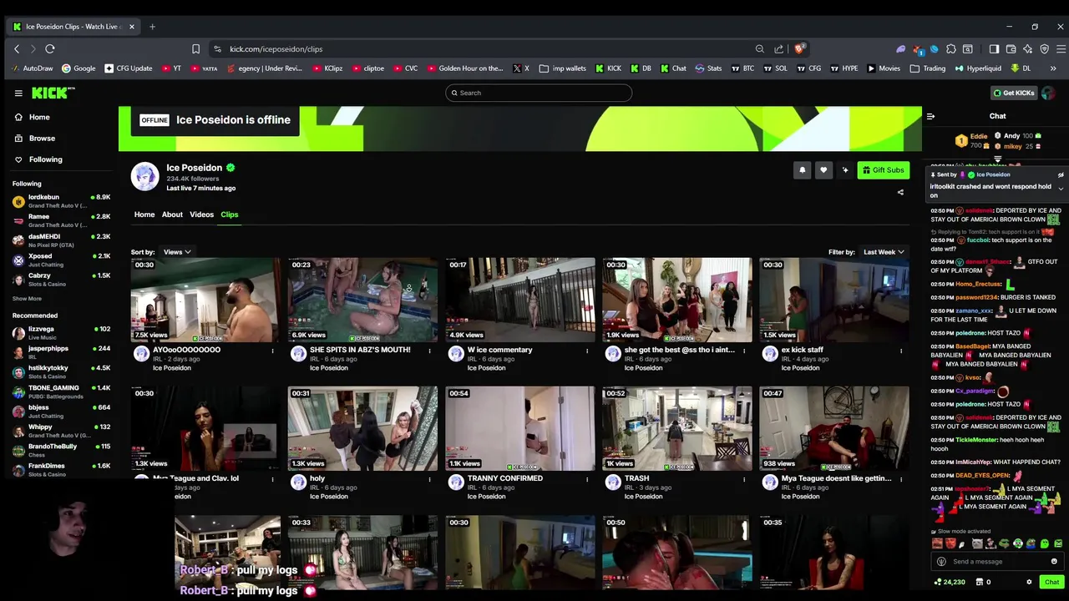Screen dimensions: 1069x601
Task: Open options menu for ex kick staff clip
Action: 900,351
